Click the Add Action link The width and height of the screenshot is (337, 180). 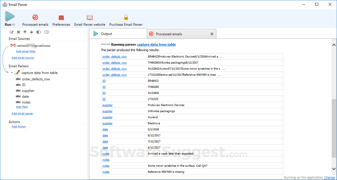(19, 127)
